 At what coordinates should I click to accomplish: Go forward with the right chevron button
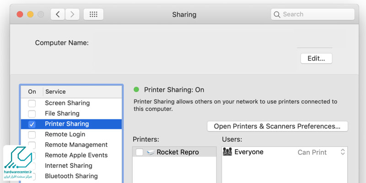pos(72,15)
